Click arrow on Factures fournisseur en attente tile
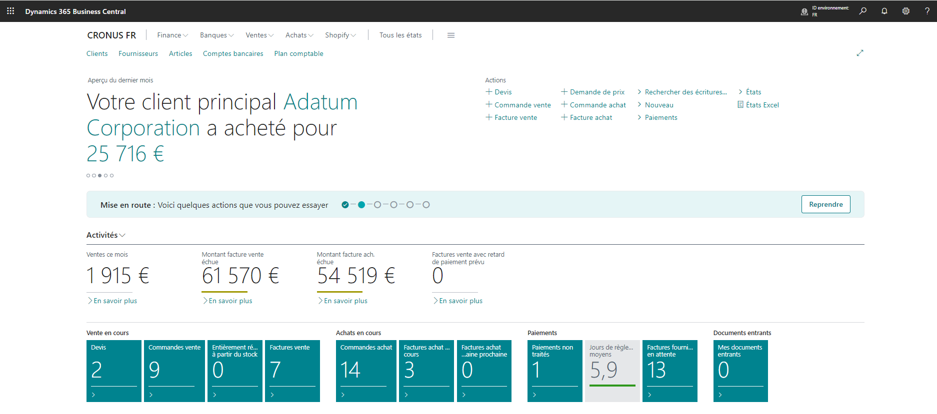This screenshot has height=414, width=937. [649, 395]
